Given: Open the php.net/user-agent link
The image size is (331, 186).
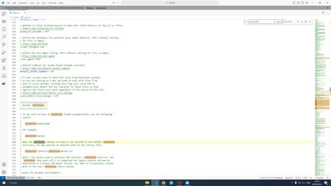Looking at the screenshot, I should (x=38, y=56).
